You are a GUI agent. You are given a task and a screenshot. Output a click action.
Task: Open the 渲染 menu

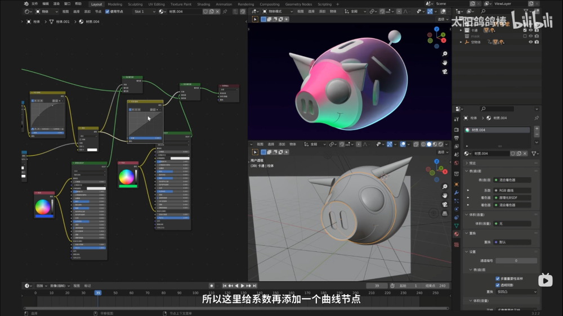56,3
